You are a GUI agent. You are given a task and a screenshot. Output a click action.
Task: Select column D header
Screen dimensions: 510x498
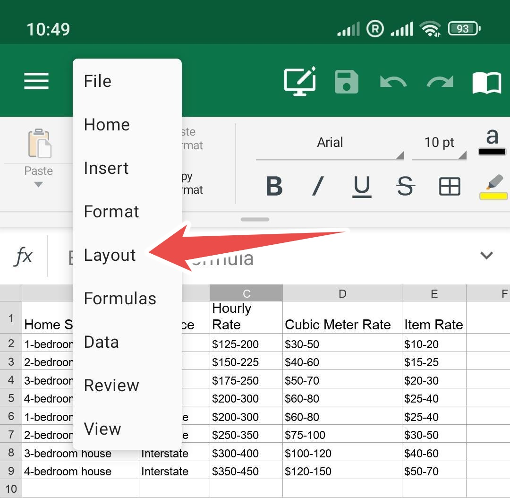point(342,293)
